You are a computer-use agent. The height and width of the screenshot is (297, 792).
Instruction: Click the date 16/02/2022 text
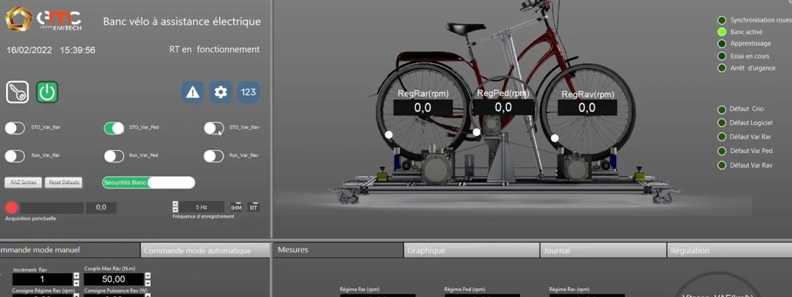coord(29,50)
